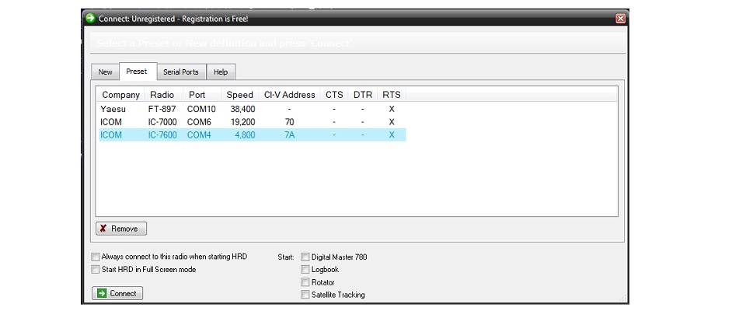Click the DTR column header
The width and height of the screenshot is (746, 311).
click(x=363, y=95)
